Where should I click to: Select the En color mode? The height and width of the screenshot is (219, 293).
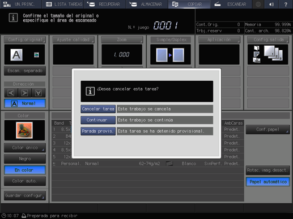(x=25, y=170)
